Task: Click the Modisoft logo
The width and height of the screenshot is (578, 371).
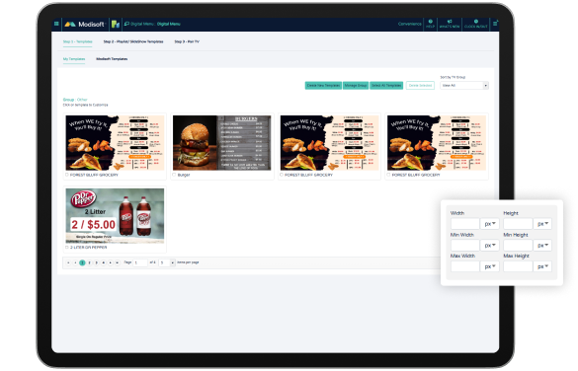Action: click(x=85, y=25)
